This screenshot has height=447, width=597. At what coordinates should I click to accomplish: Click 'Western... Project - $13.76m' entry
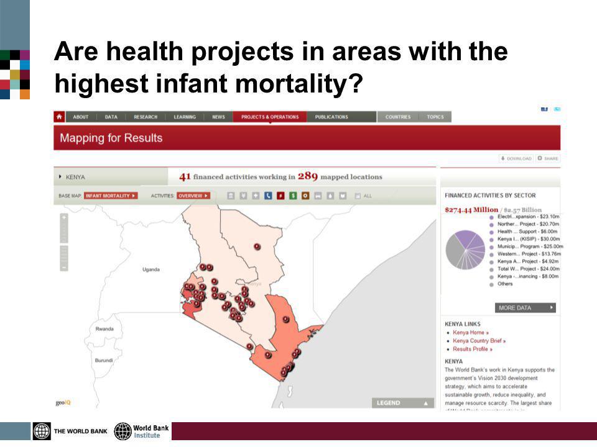point(529,254)
